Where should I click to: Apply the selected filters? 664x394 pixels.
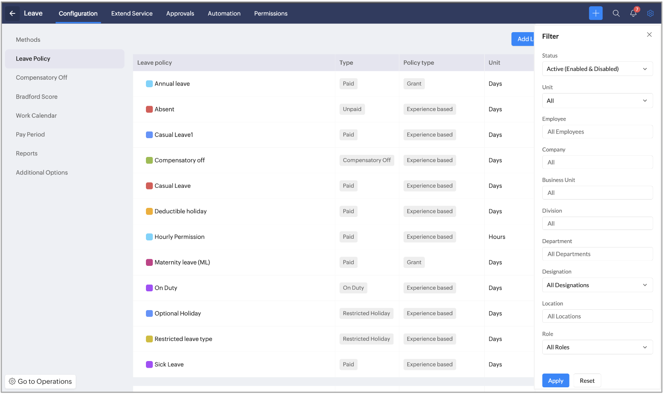(555, 381)
